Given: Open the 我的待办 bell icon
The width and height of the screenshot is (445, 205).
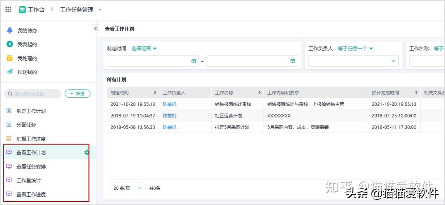Looking at the screenshot, I should point(9,30).
